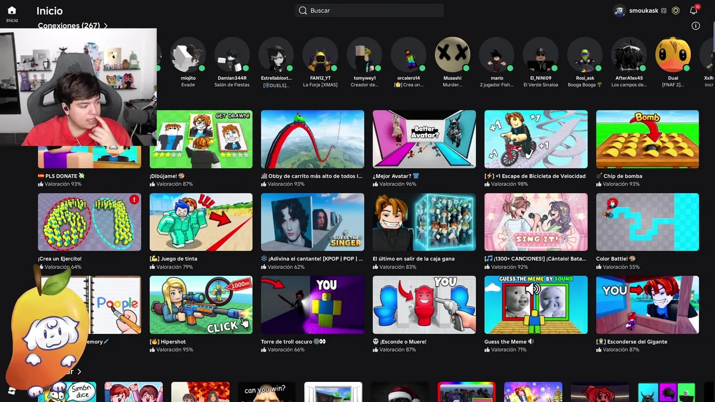Click the smoukask username text
The image size is (715, 402).
tap(643, 11)
